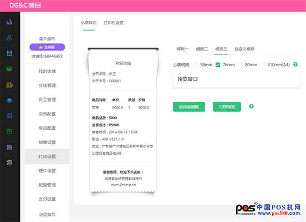Open the blue cube inventory sidebar icon
This screenshot has width=306, height=222.
(9, 101)
